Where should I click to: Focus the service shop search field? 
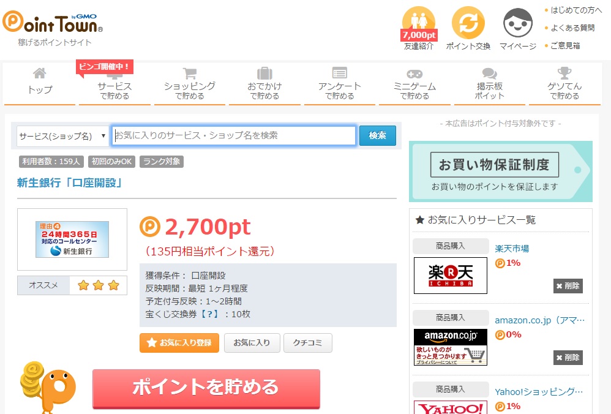(x=234, y=135)
